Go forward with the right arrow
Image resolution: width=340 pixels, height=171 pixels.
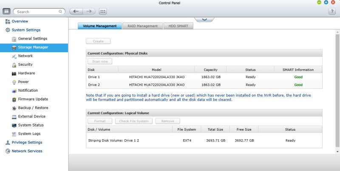click(x=89, y=11)
